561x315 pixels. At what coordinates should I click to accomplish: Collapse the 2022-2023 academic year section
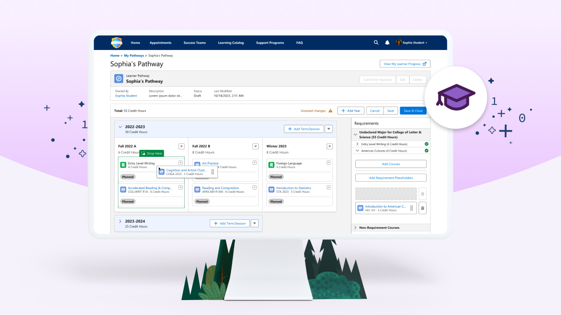[120, 126]
